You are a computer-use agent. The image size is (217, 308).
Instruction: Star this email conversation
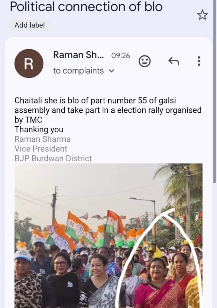pos(202,15)
